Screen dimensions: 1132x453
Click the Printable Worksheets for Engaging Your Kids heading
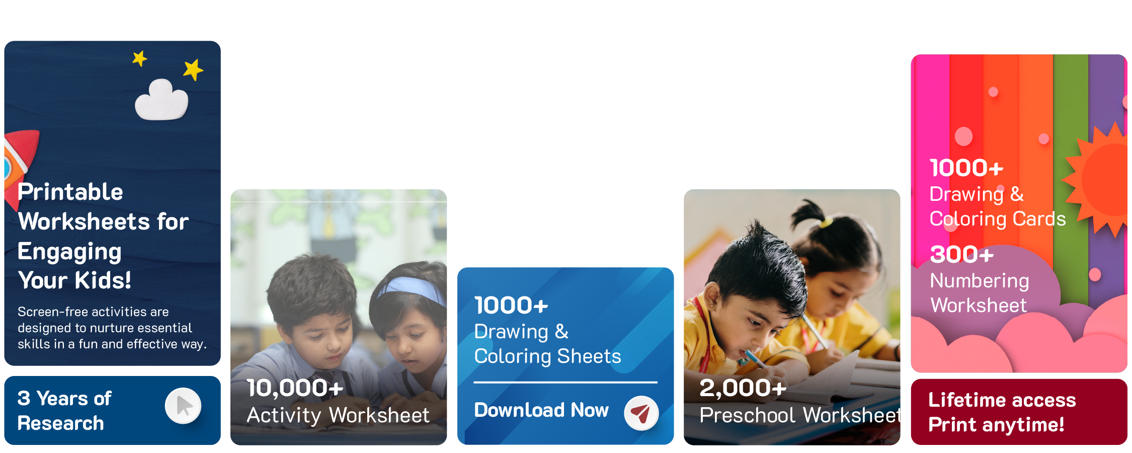coord(103,236)
